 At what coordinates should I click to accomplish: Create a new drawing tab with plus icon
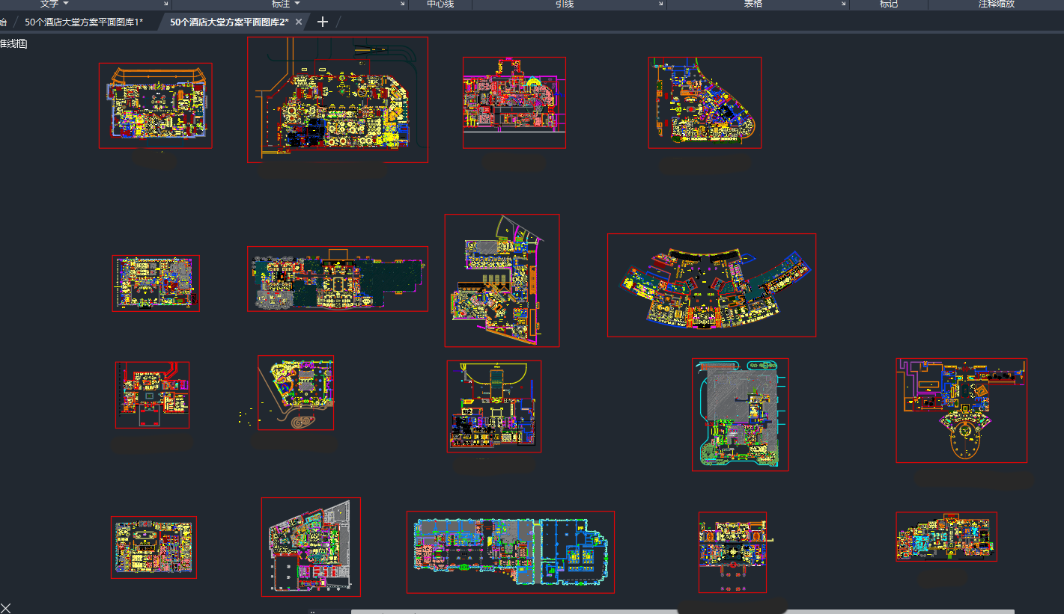click(323, 22)
